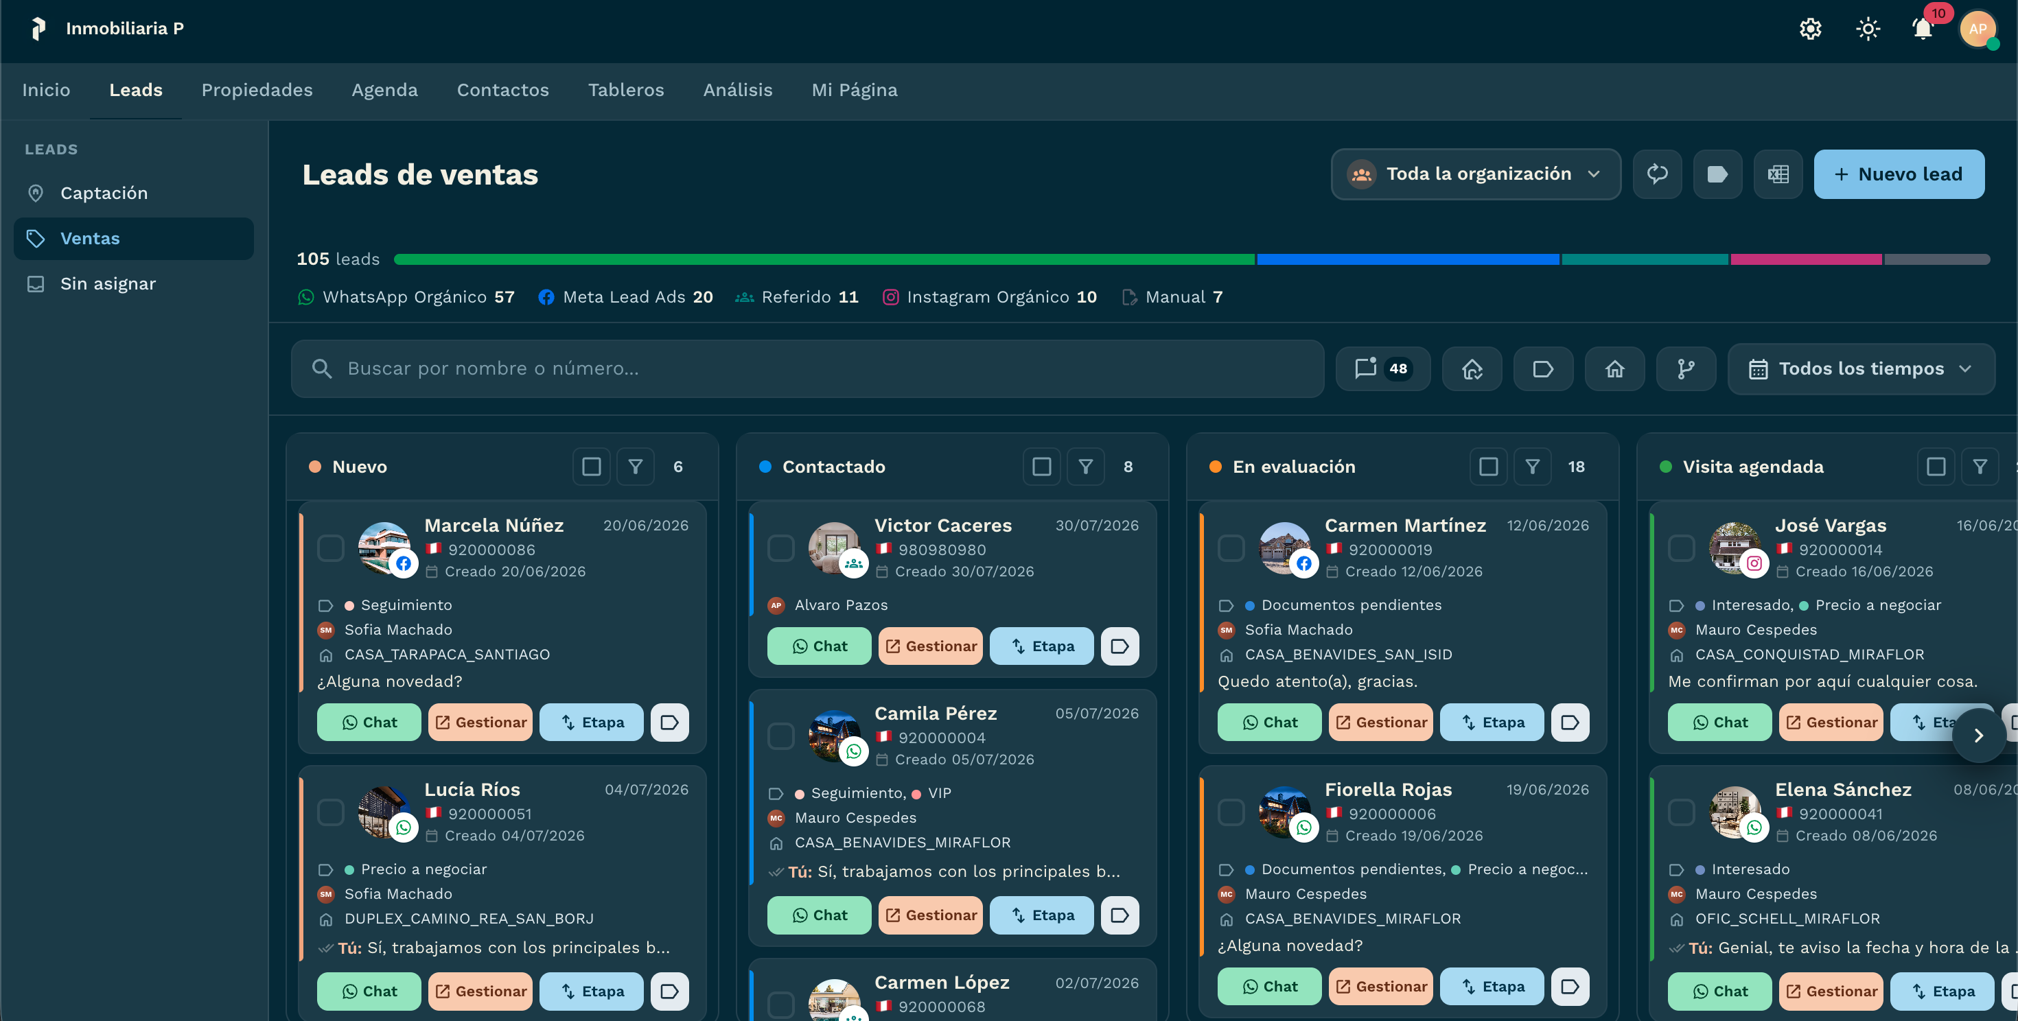Tag Camila Pérez lead via tag button
The width and height of the screenshot is (2018, 1021).
pyautogui.click(x=1120, y=915)
